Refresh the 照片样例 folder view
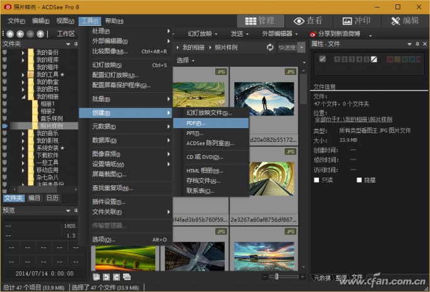 click(270, 48)
